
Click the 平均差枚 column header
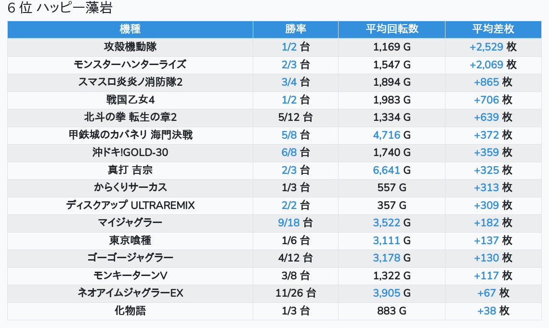click(x=493, y=29)
